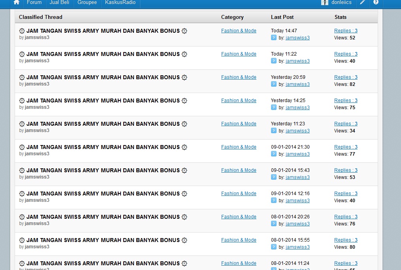
Task: Open thread title last posted 08-01-2014 15:55
Action: (103, 240)
